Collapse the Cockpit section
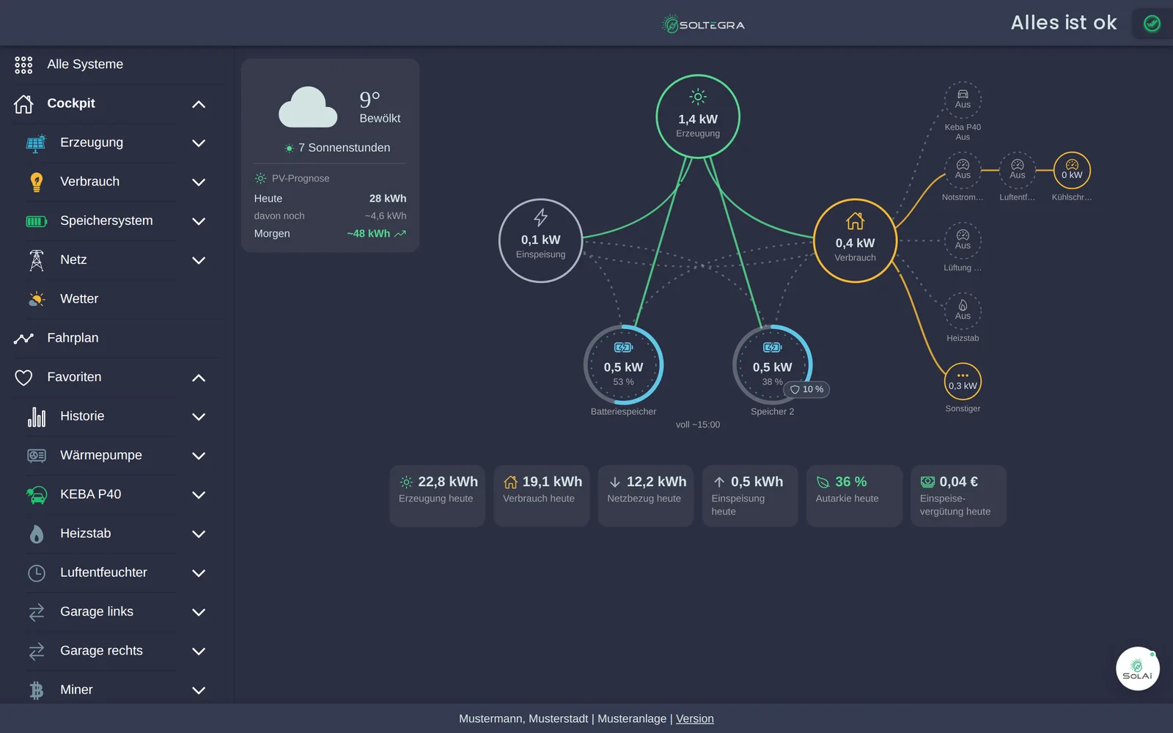 pos(198,104)
